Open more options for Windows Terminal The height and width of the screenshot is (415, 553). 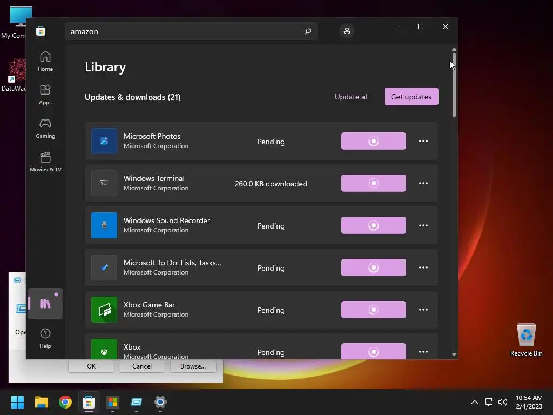click(423, 183)
